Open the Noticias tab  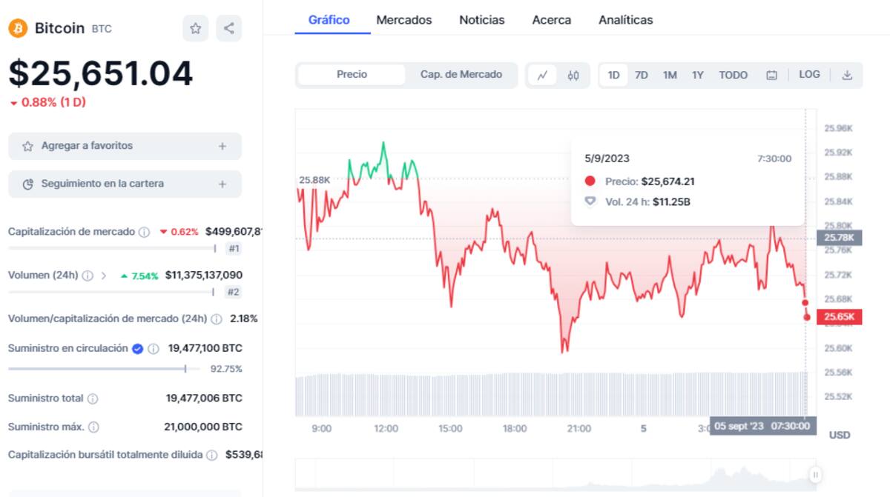(x=482, y=20)
